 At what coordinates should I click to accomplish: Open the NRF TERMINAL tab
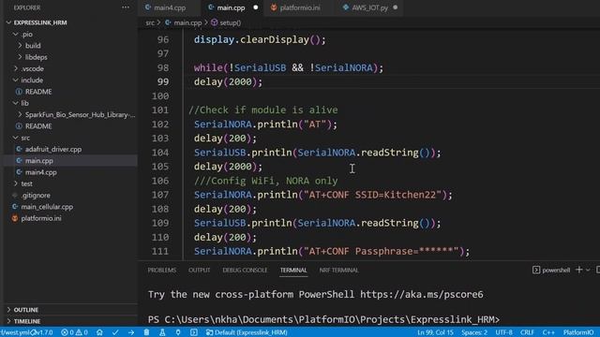[338, 271]
